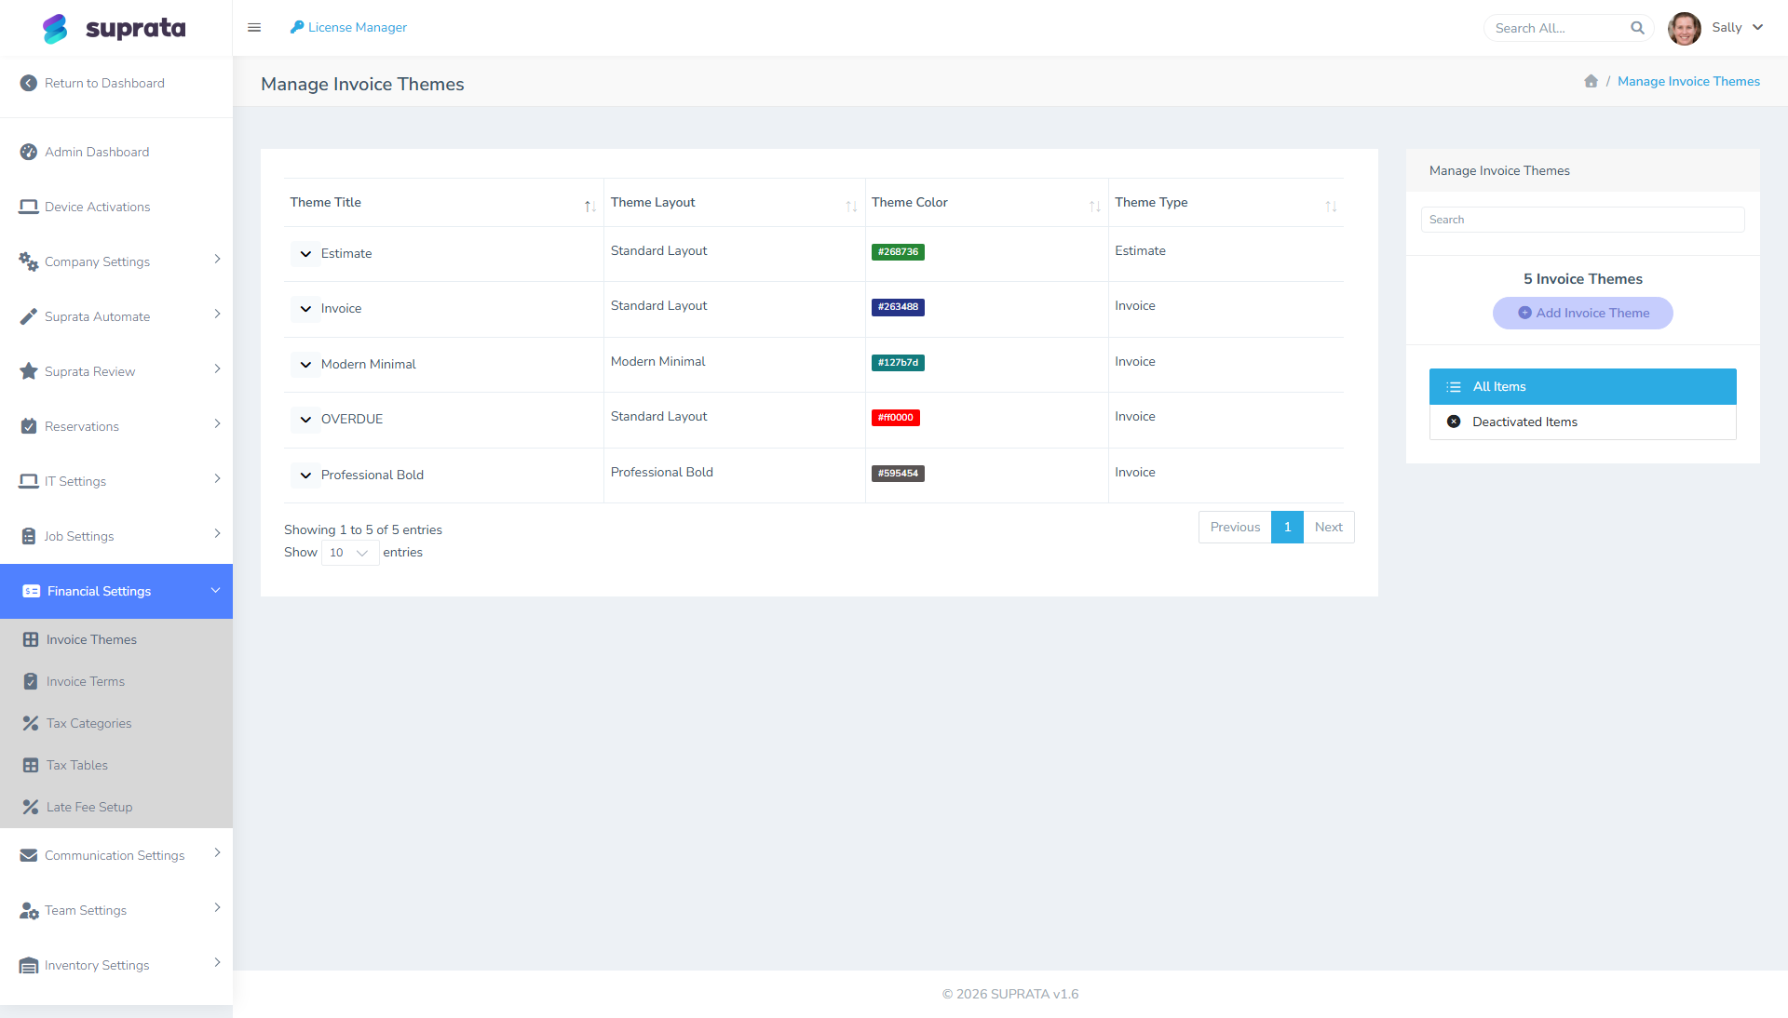Click the Device Activations laptop icon
Screen dimensions: 1788x1018
coord(29,207)
